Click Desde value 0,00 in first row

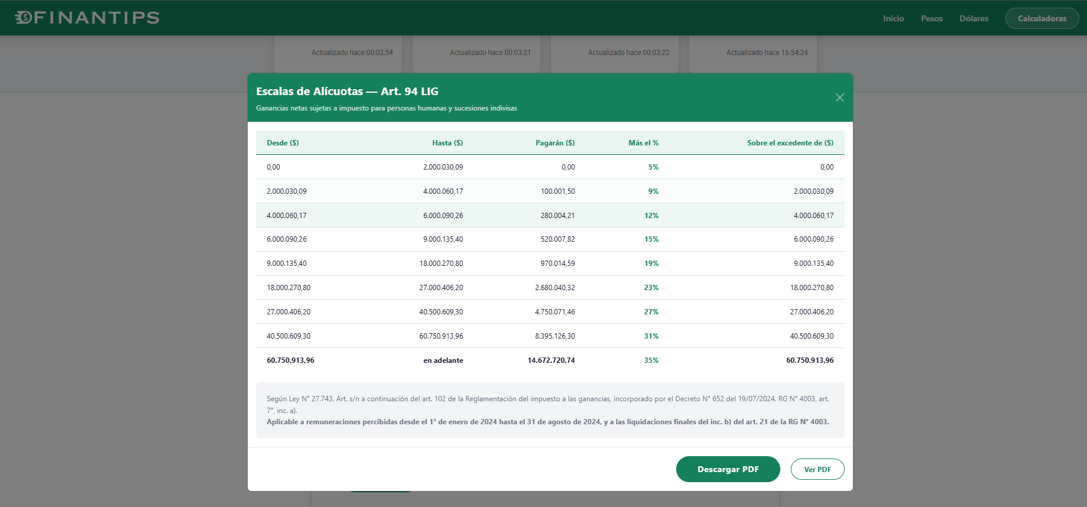click(x=274, y=167)
